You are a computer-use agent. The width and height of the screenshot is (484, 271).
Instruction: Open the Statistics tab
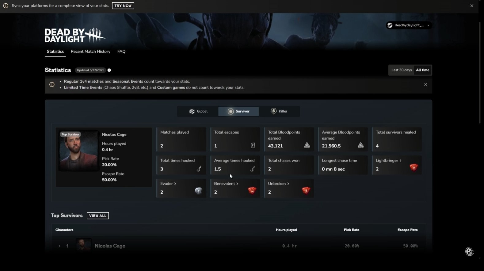tap(55, 51)
